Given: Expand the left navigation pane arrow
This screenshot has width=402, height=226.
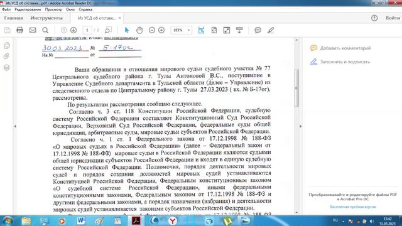Looking at the screenshot, I should point(15,126).
